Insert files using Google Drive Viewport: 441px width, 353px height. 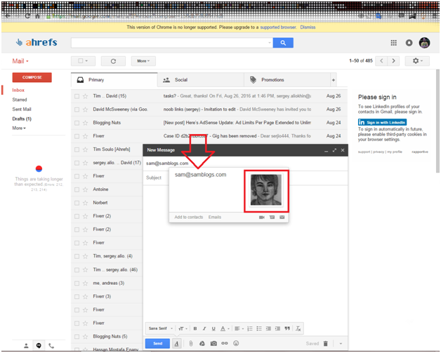point(202,343)
